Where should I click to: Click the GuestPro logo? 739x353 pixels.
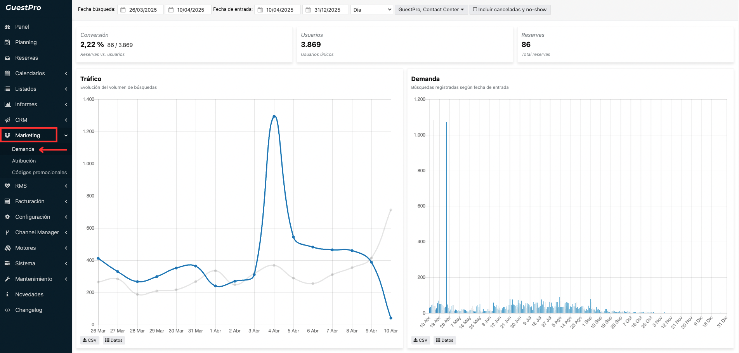(x=23, y=8)
